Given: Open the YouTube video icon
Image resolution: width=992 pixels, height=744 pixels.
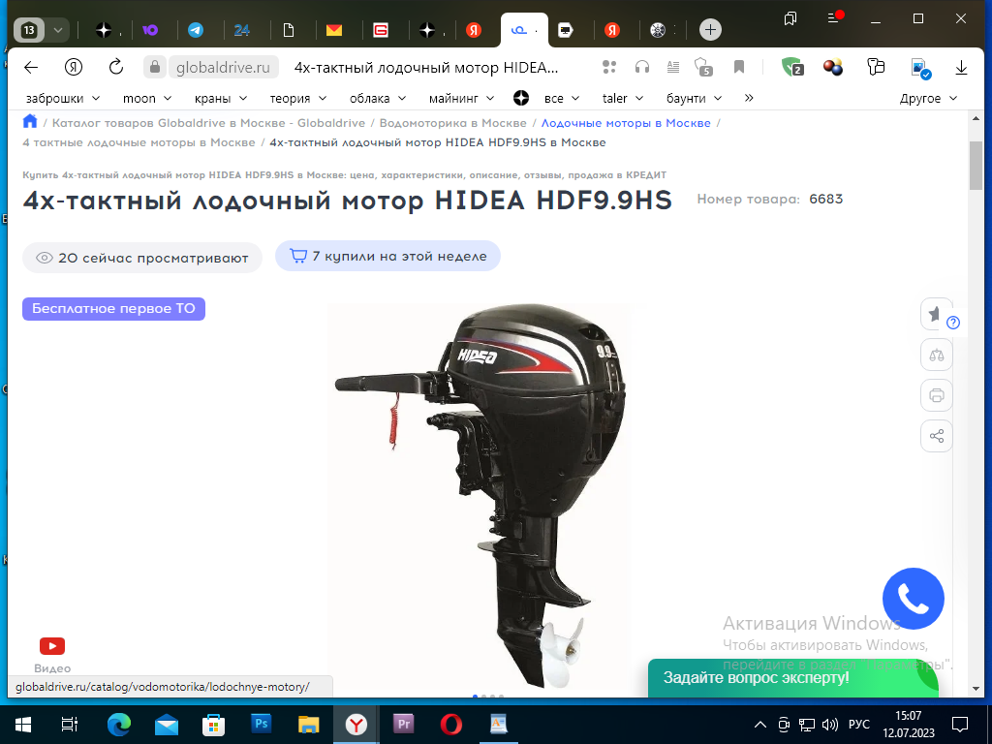Looking at the screenshot, I should click(x=52, y=646).
